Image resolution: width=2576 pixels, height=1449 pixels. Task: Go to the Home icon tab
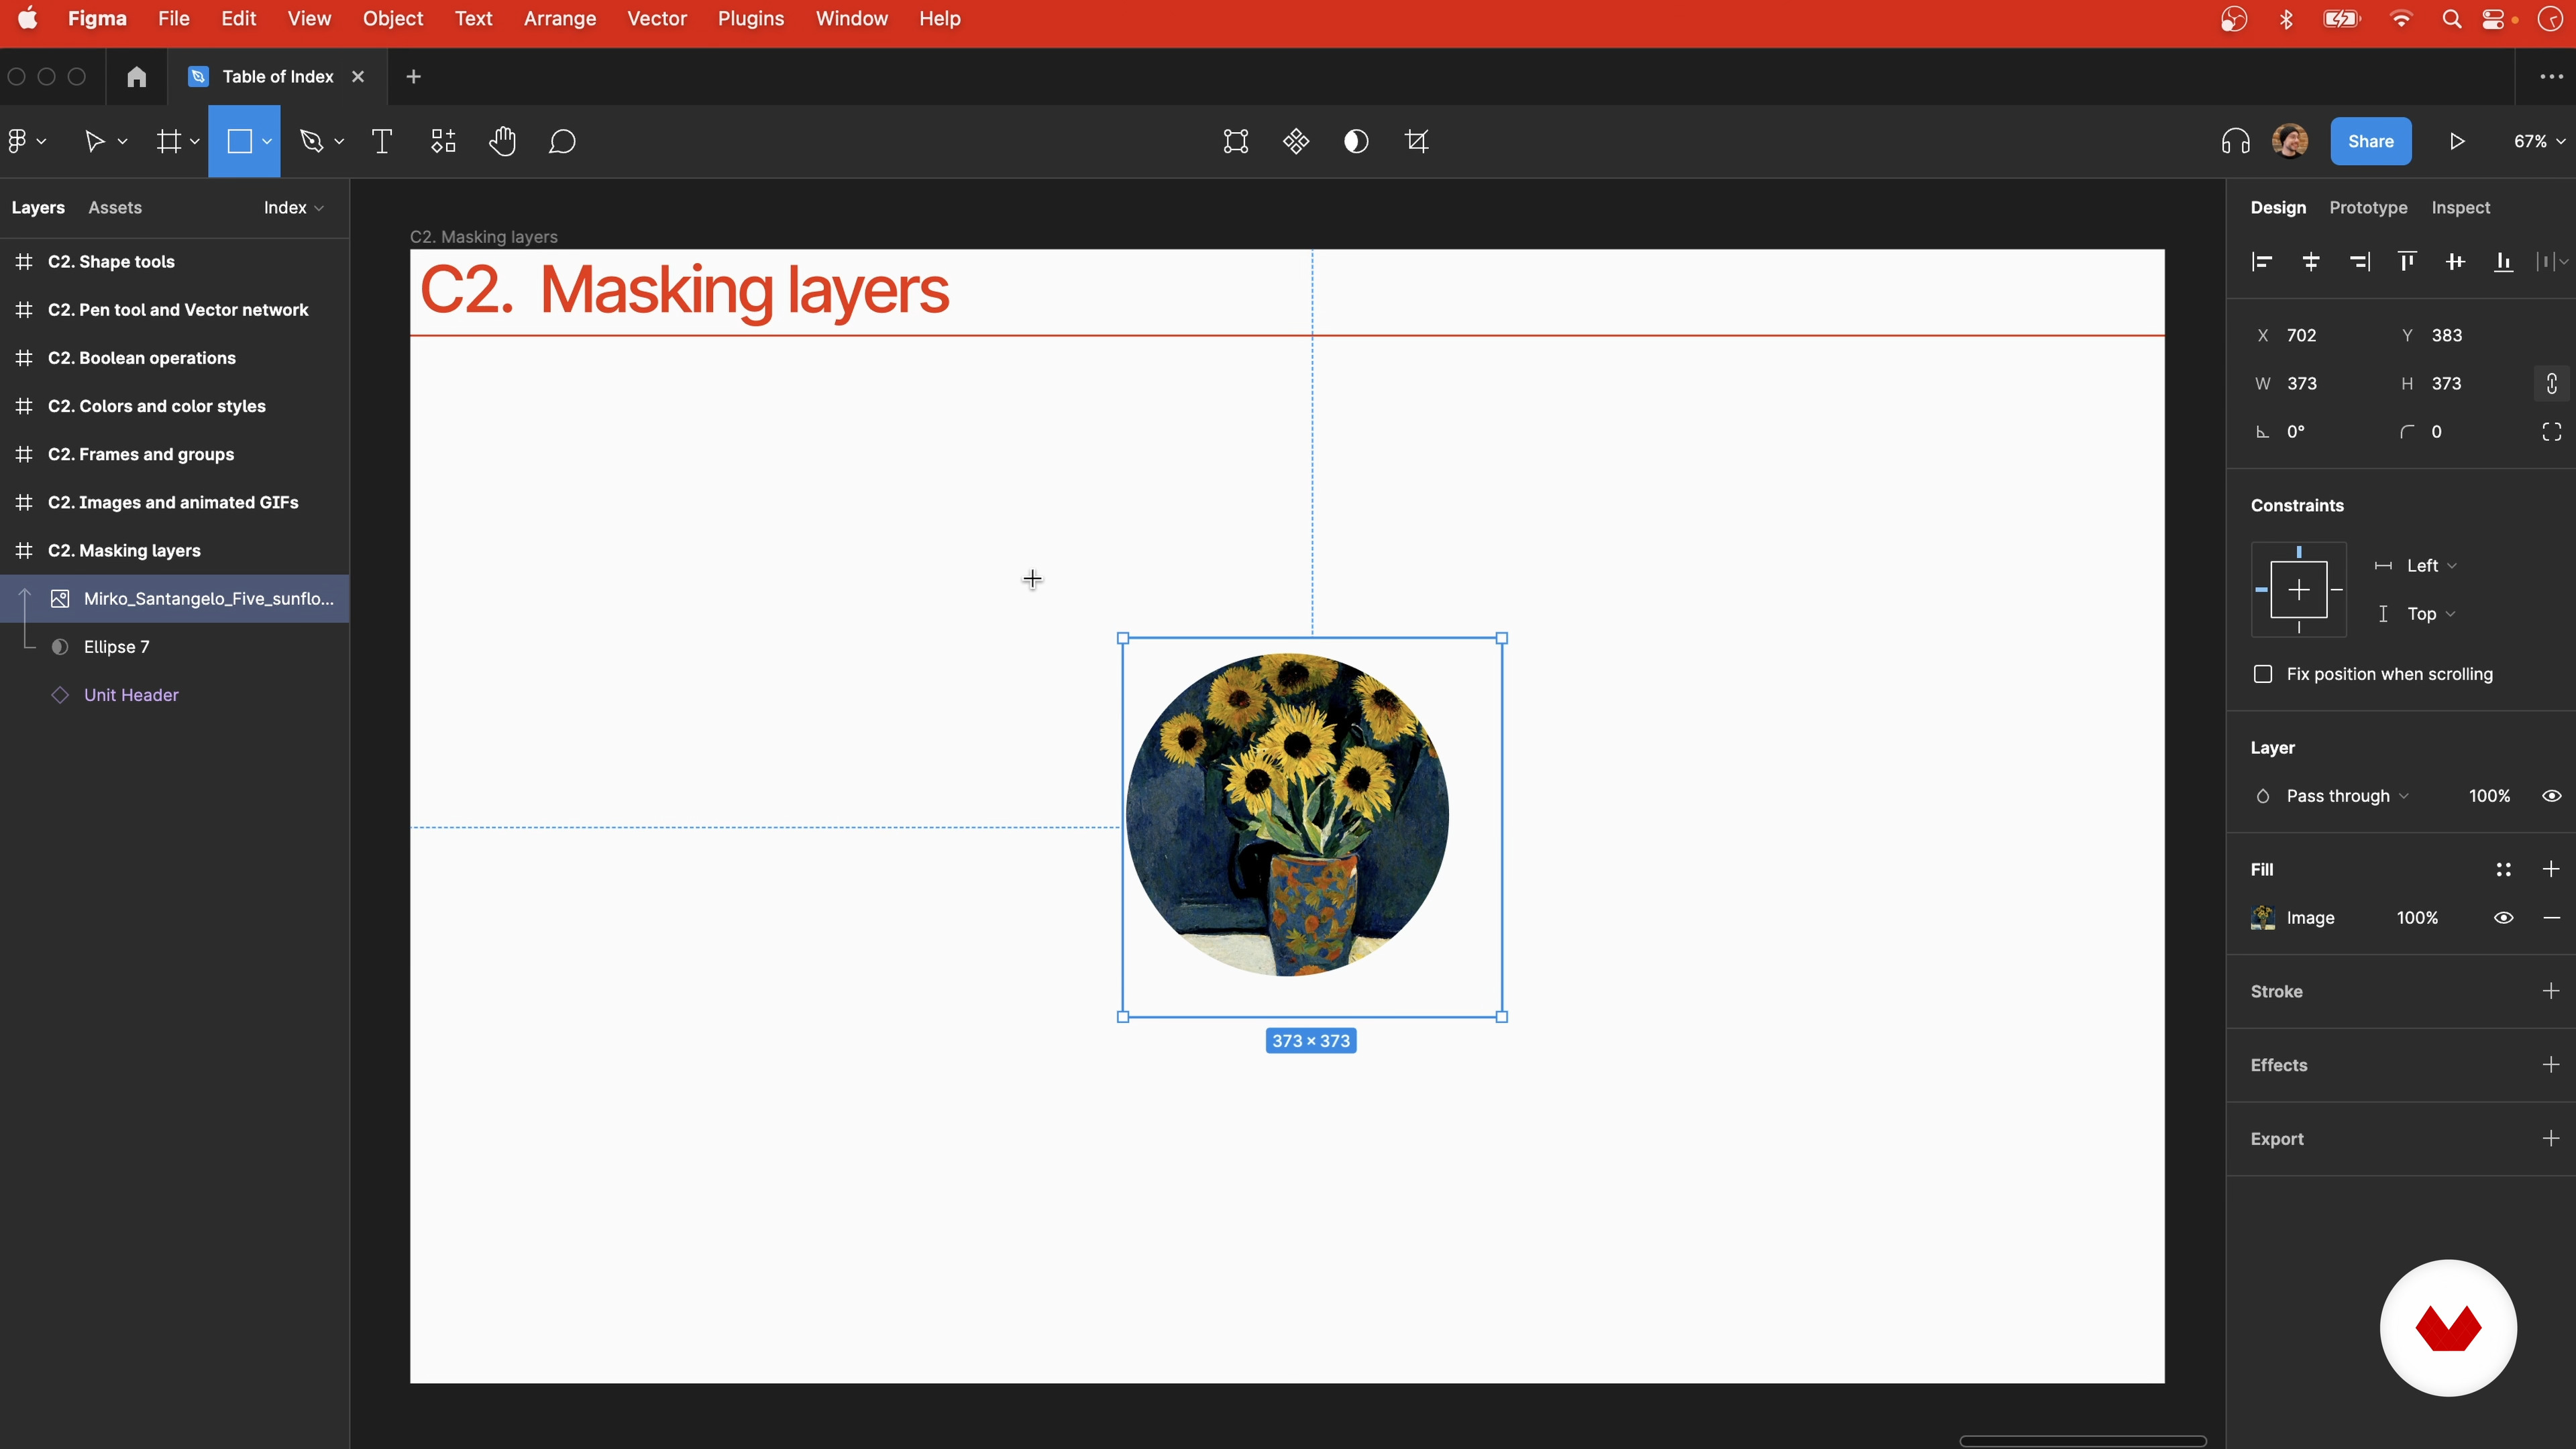pyautogui.click(x=137, y=76)
